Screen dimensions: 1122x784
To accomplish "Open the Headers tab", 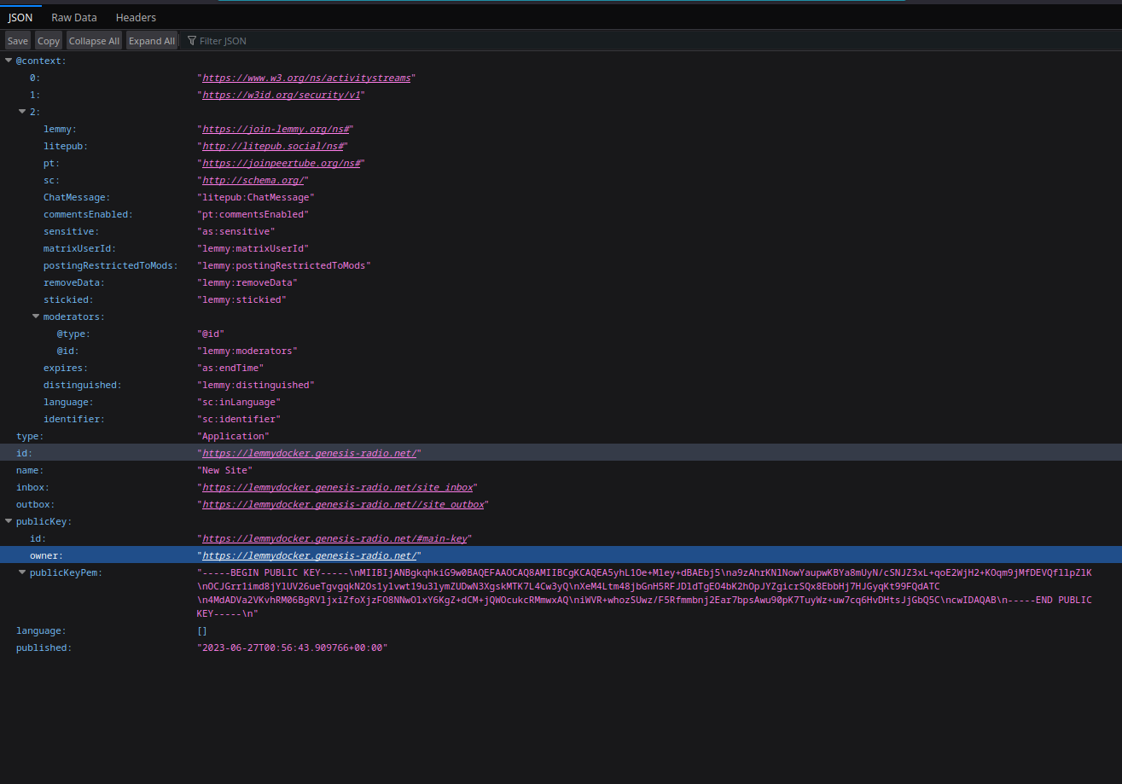I will coord(136,17).
